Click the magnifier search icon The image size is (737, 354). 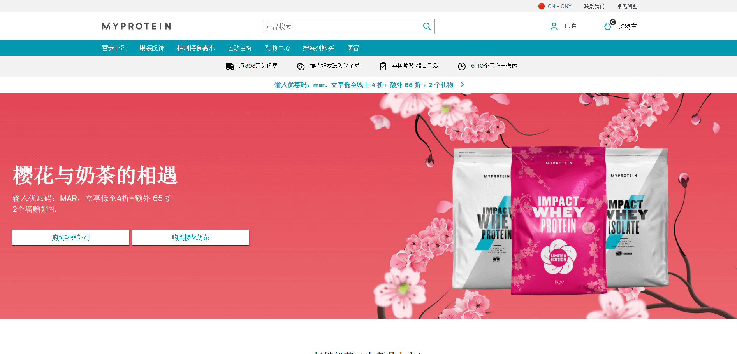[x=427, y=26]
